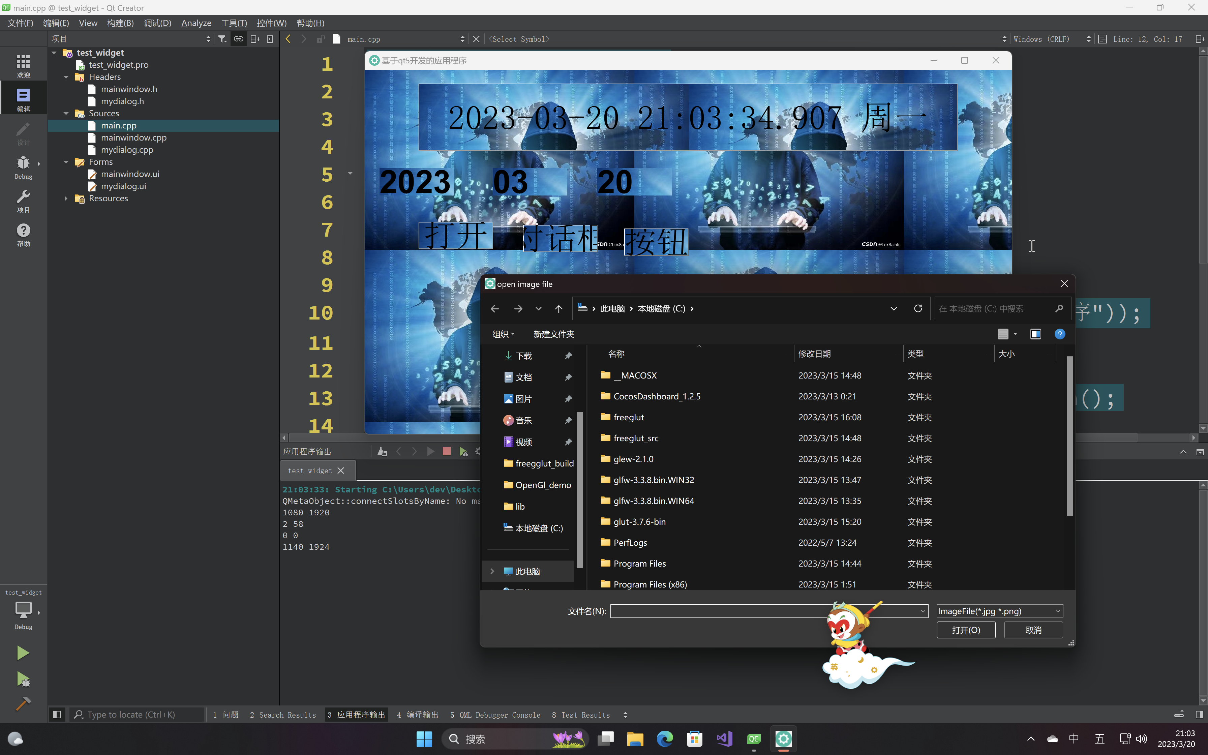The image size is (1208, 755).
Task: Click the green Run button
Action: 23,653
